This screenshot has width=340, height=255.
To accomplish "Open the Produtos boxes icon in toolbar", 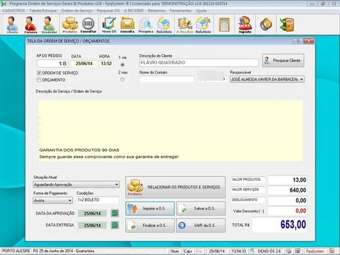I will tap(70, 24).
